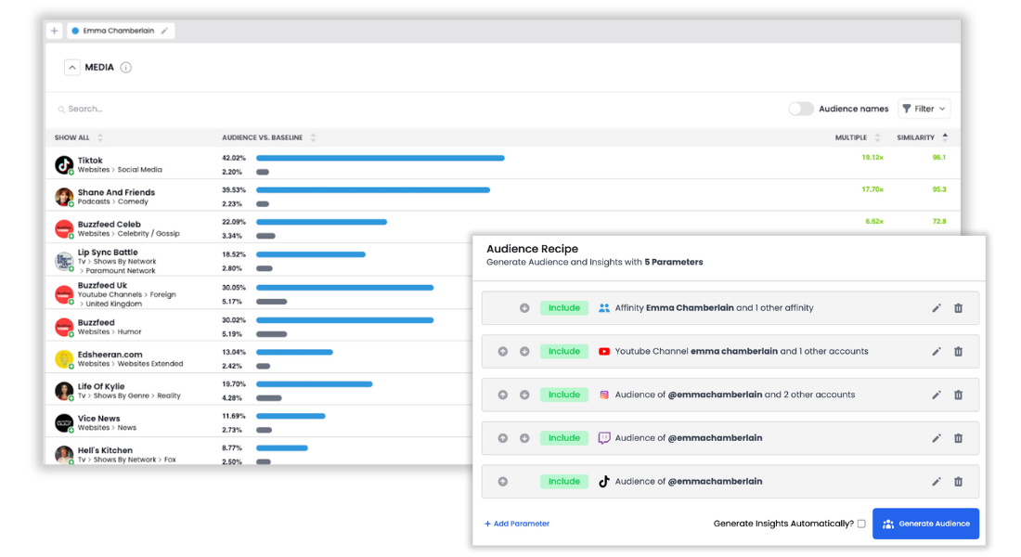Select the Shane And Friends avatar

[64, 197]
